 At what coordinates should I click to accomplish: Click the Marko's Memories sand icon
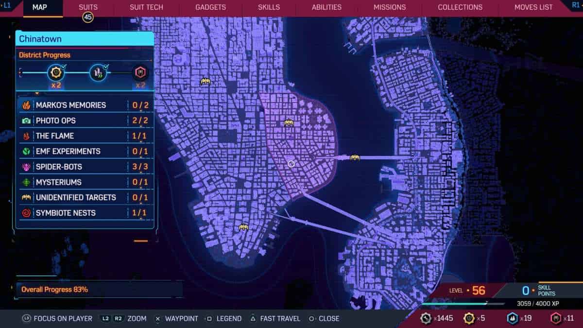point(26,105)
